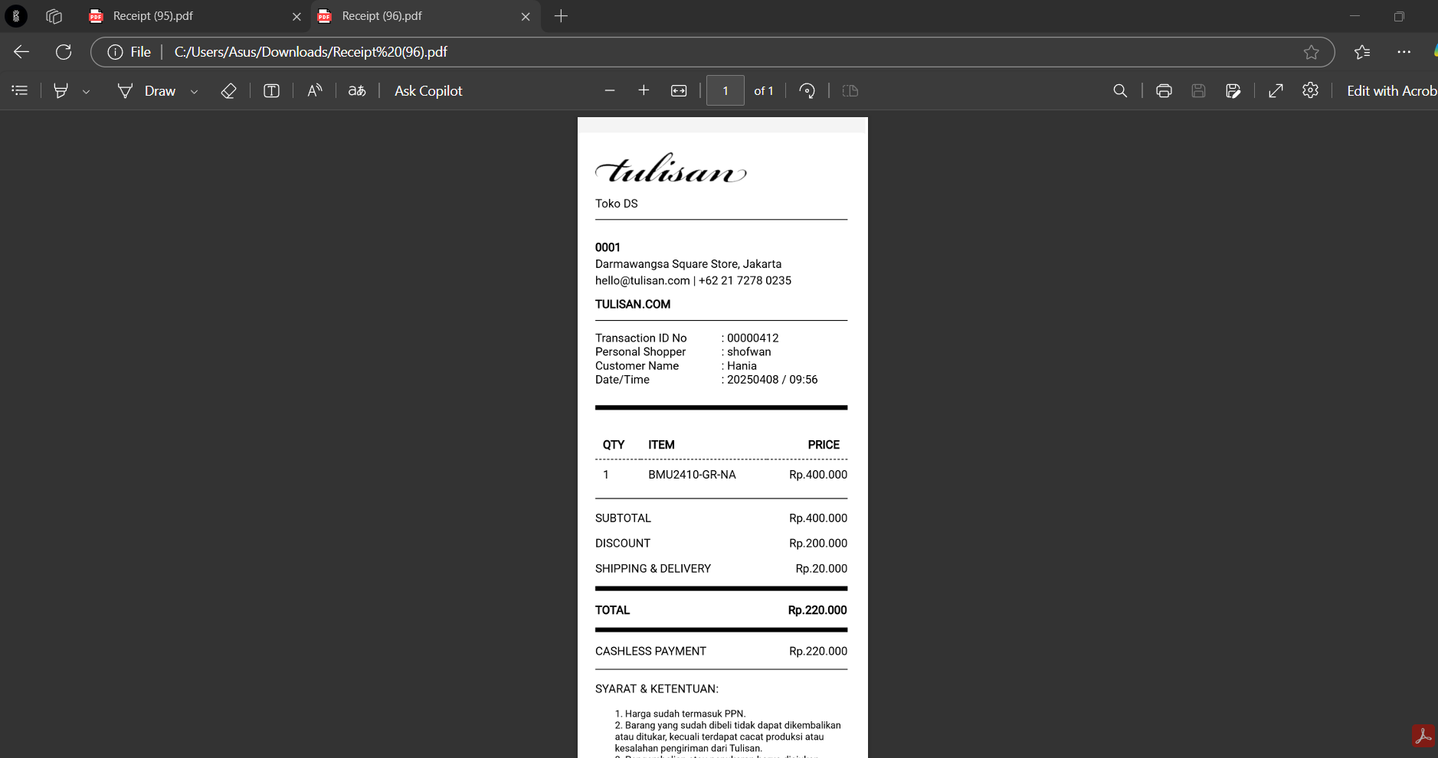Image resolution: width=1438 pixels, height=758 pixels.
Task: Switch page view layout
Action: pyautogui.click(x=850, y=90)
